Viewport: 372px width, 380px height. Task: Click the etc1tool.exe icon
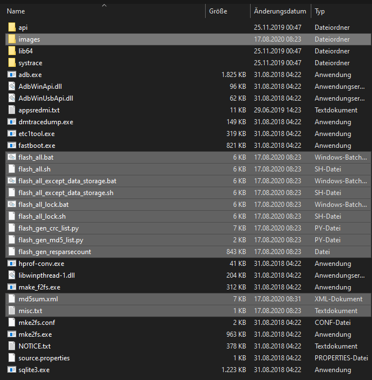[12, 134]
